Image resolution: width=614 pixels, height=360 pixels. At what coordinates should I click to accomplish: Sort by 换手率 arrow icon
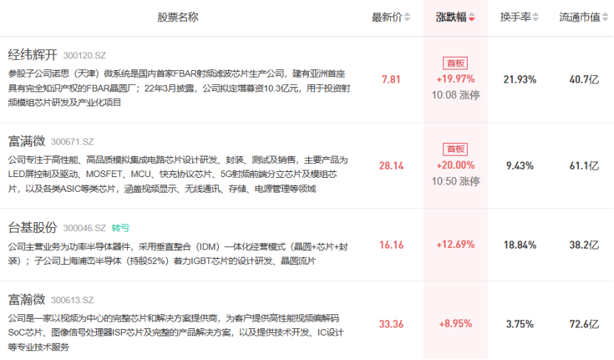(x=536, y=17)
